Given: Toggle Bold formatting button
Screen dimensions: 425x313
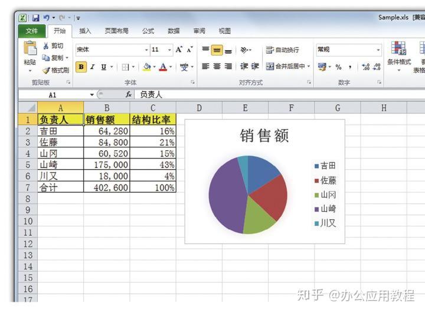Looking at the screenshot, I should click(81, 67).
